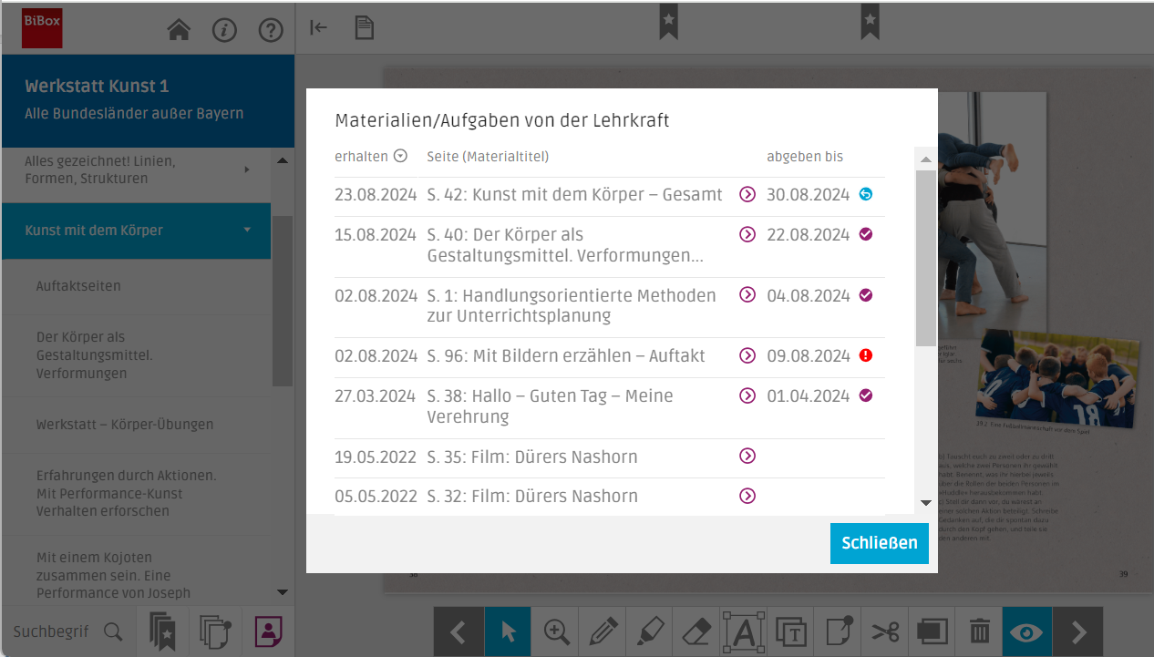Select the pointer cursor tool

tap(508, 631)
